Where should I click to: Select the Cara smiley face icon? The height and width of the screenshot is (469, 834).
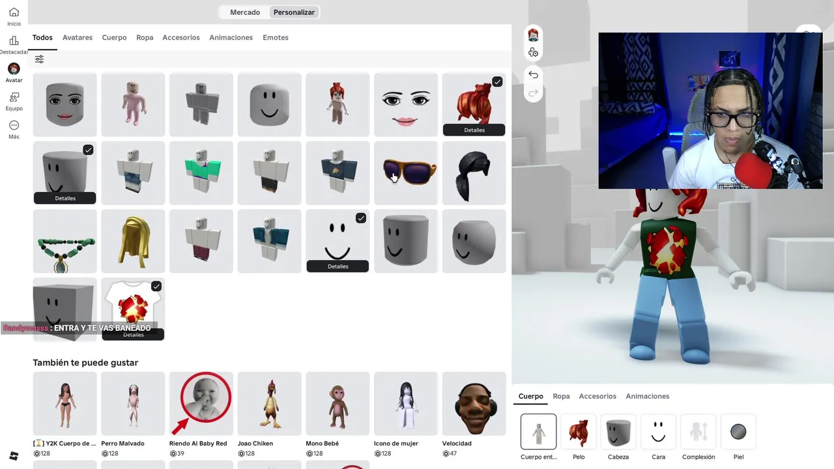click(658, 432)
